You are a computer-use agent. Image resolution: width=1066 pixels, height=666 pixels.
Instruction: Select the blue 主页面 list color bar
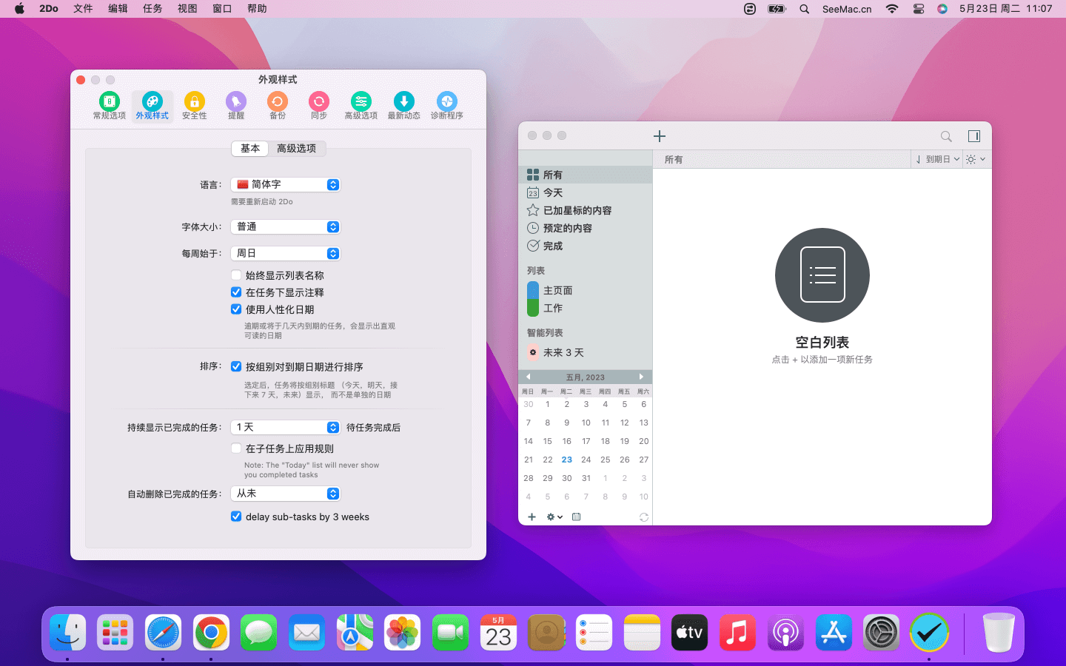click(533, 290)
